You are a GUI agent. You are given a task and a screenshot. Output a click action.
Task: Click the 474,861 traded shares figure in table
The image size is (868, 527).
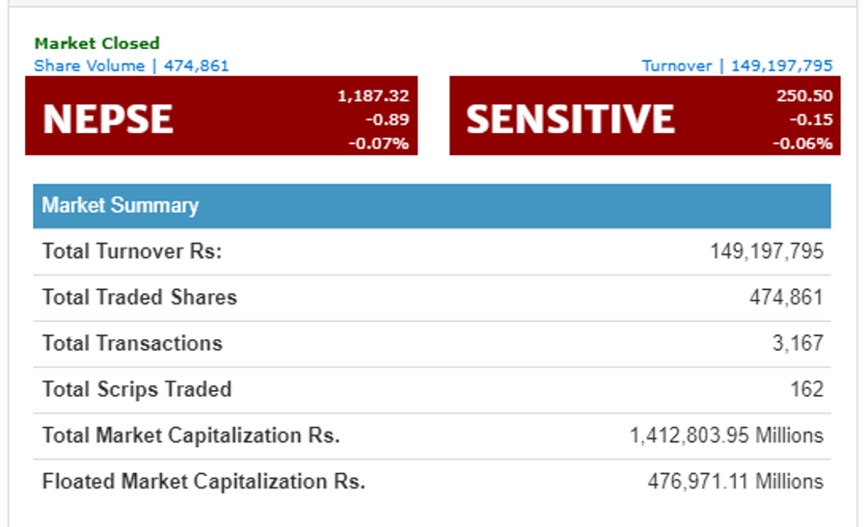click(786, 298)
